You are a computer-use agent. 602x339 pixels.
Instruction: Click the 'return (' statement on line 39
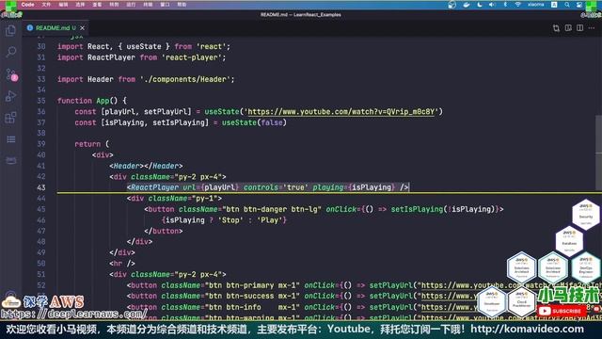pos(92,144)
